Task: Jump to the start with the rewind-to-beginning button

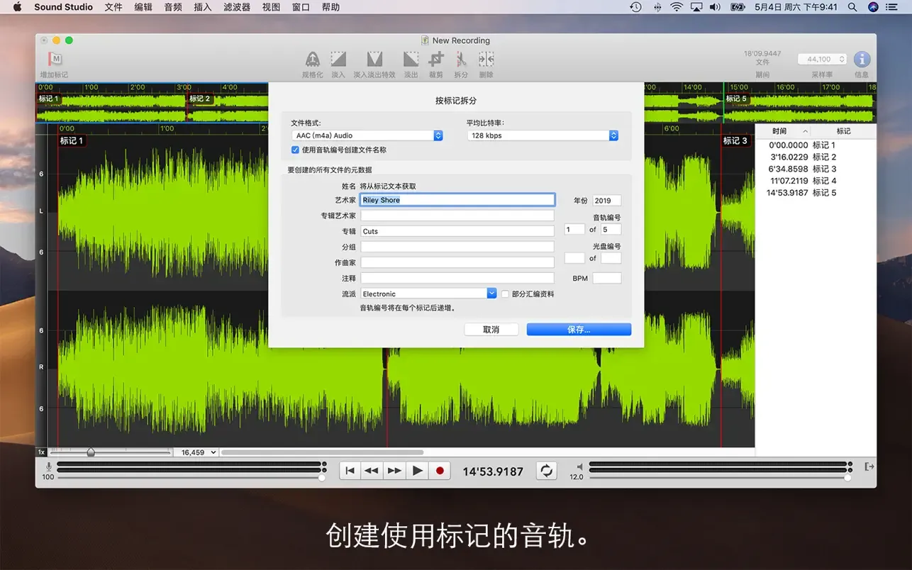Action: point(350,471)
